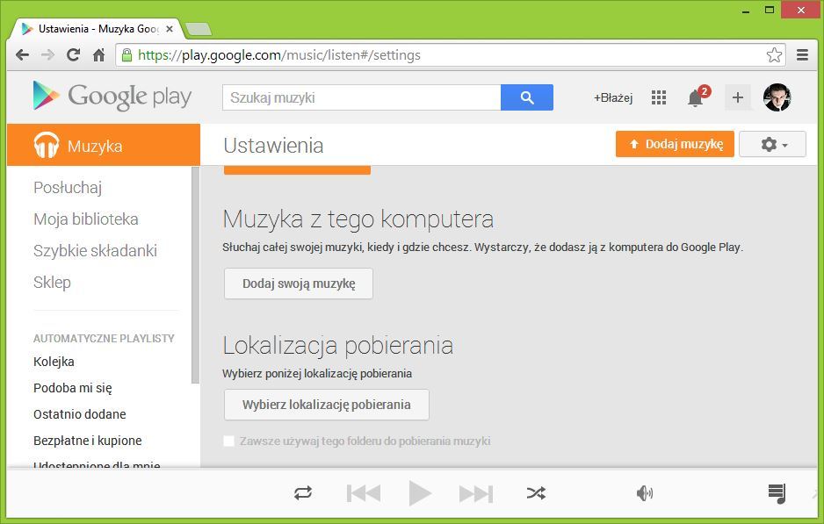Reload the page with refresh icon
The height and width of the screenshot is (524, 824).
click(x=74, y=54)
